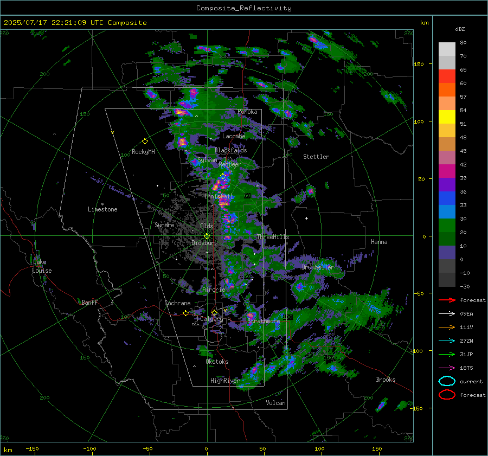Click the radar center diamond at Didsbury
The image size is (488, 456).
(x=207, y=236)
